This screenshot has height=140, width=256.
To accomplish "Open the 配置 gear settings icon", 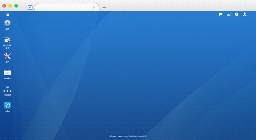I will (7, 23).
